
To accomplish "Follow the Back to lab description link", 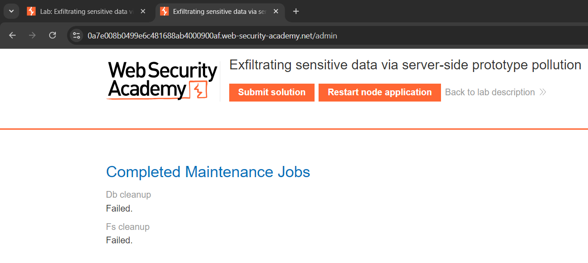I will (490, 93).
